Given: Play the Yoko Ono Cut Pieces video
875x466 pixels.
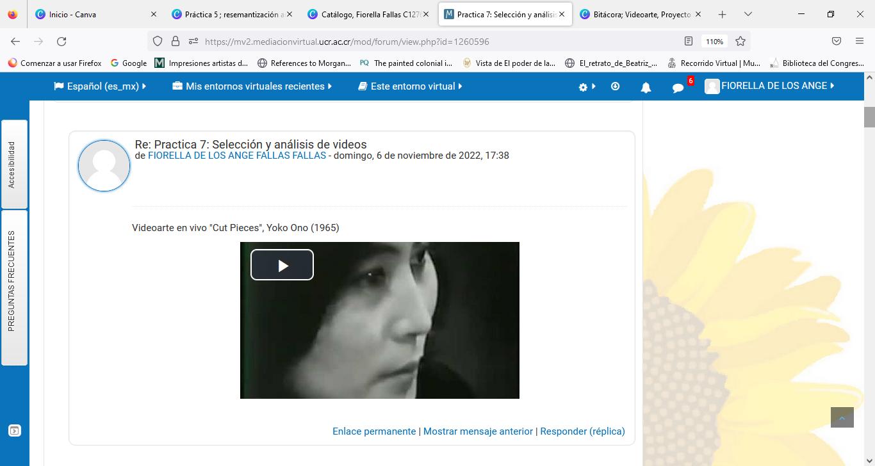Looking at the screenshot, I should 282,265.
